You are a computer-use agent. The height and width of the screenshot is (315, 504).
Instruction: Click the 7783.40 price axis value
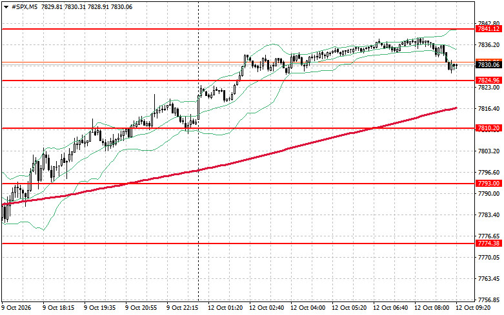pos(489,215)
